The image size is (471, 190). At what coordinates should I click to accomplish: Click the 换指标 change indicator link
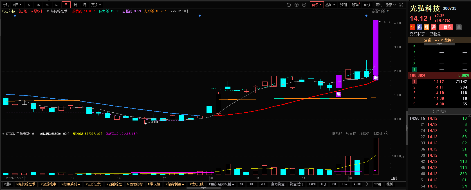click(378, 134)
